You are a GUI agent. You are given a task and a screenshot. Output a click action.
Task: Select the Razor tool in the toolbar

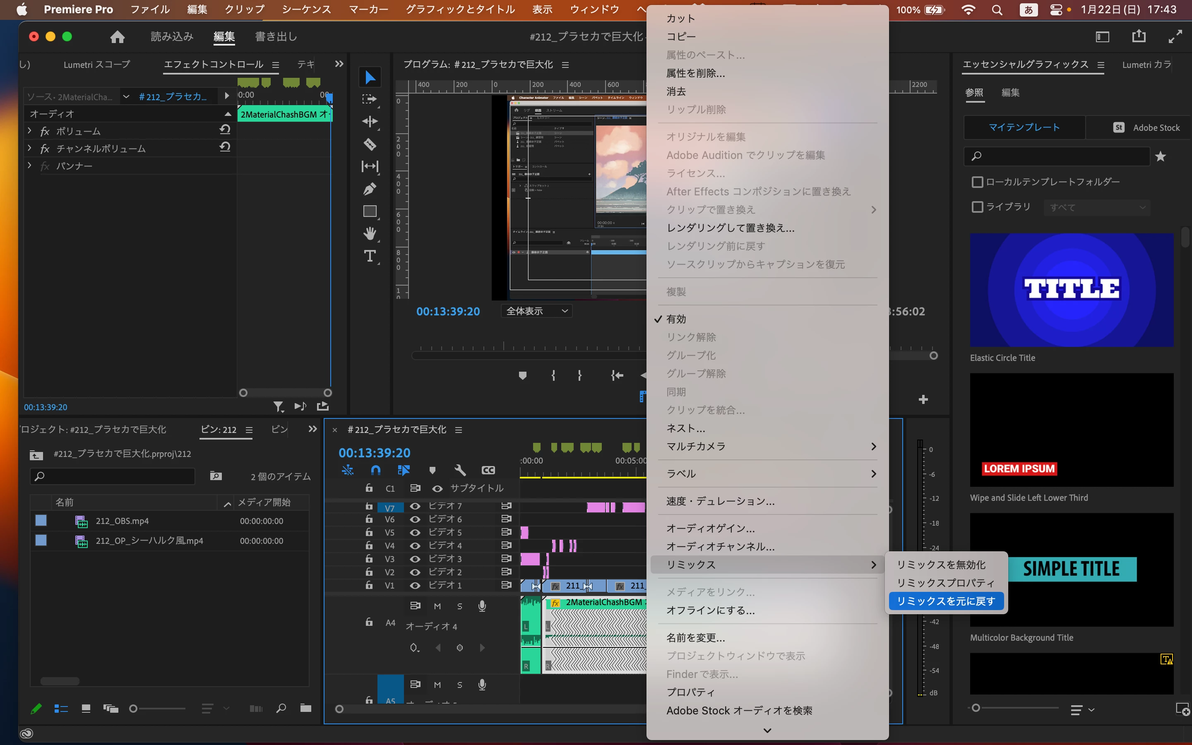click(x=370, y=144)
